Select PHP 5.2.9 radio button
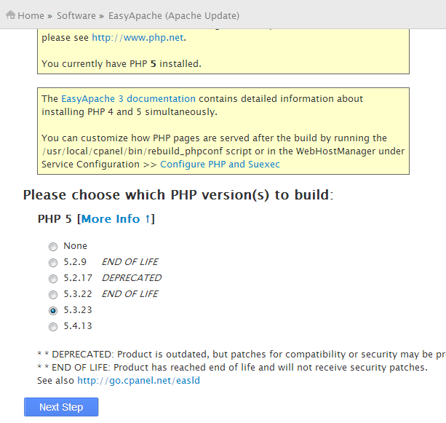The image size is (446, 423). point(53,262)
